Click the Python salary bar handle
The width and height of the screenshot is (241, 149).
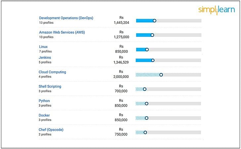point(146,104)
